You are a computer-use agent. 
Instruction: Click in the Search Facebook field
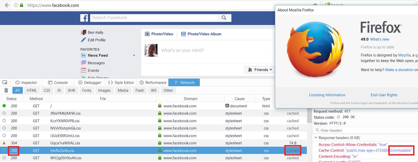[x=153, y=18]
